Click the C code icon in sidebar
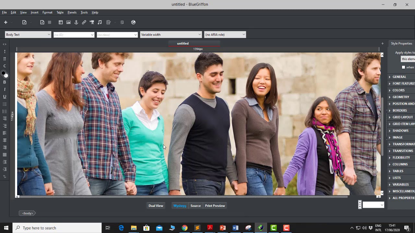415x233 pixels. click(x=5, y=66)
